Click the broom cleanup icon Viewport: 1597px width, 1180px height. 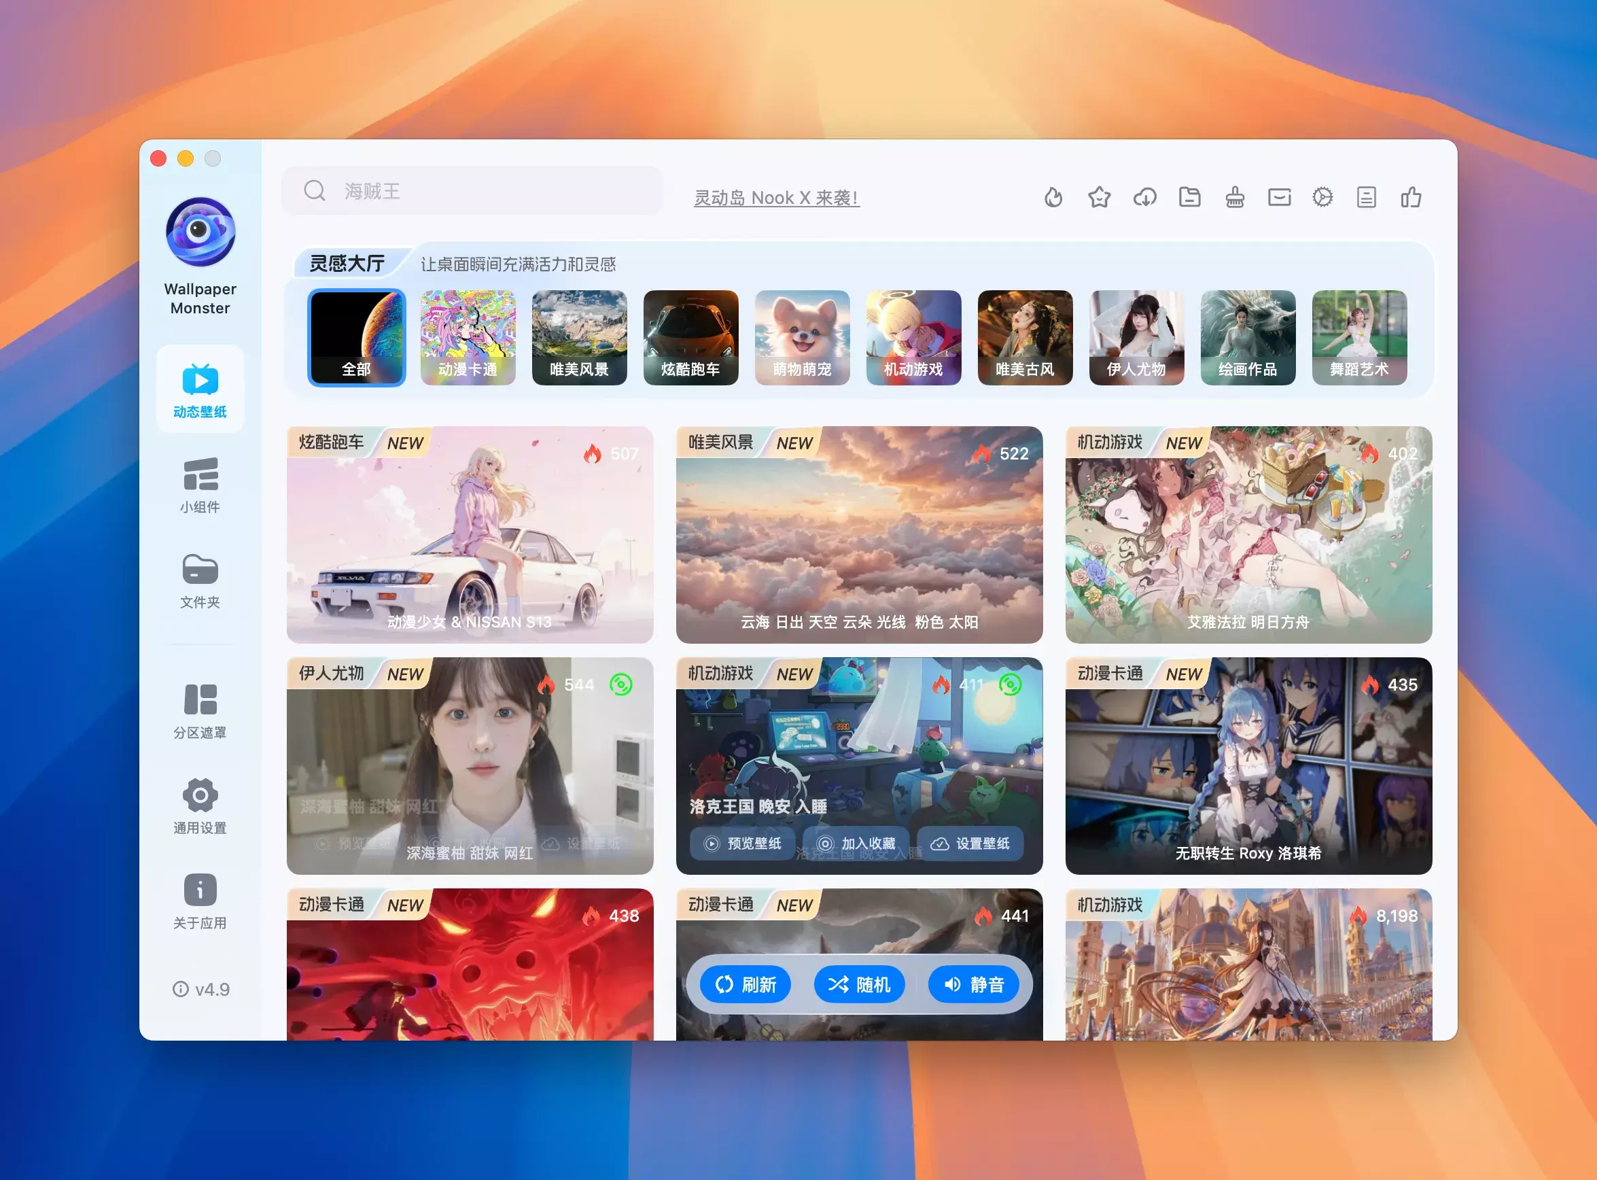coord(1235,197)
